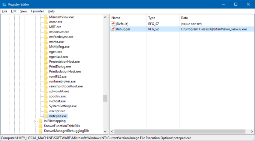
Task: Click the mscorsvw.exe folder icon
Action: [x=46, y=32]
